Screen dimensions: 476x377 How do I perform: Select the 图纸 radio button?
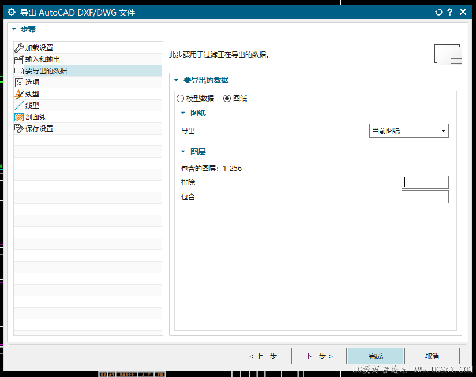[x=227, y=98]
